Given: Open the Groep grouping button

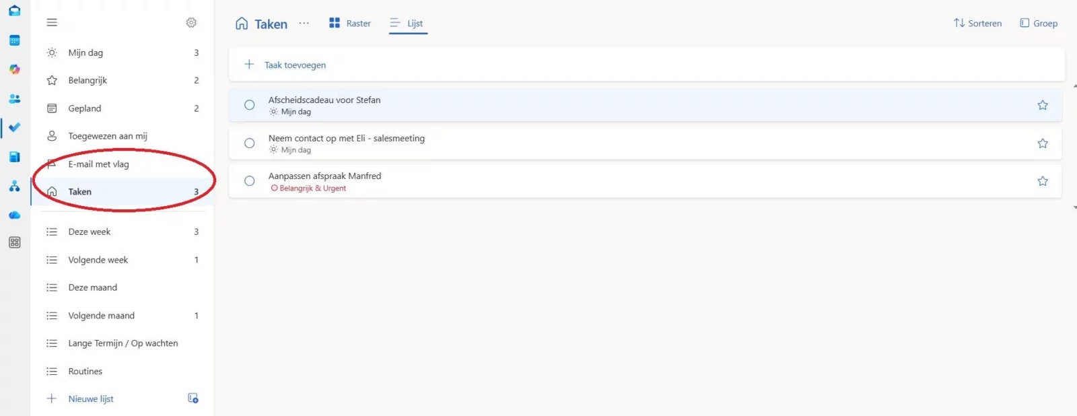Looking at the screenshot, I should coord(1039,24).
